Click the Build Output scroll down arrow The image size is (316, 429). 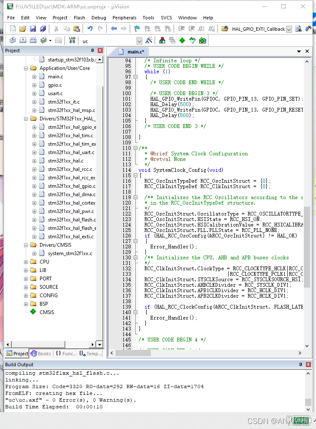click(x=308, y=409)
